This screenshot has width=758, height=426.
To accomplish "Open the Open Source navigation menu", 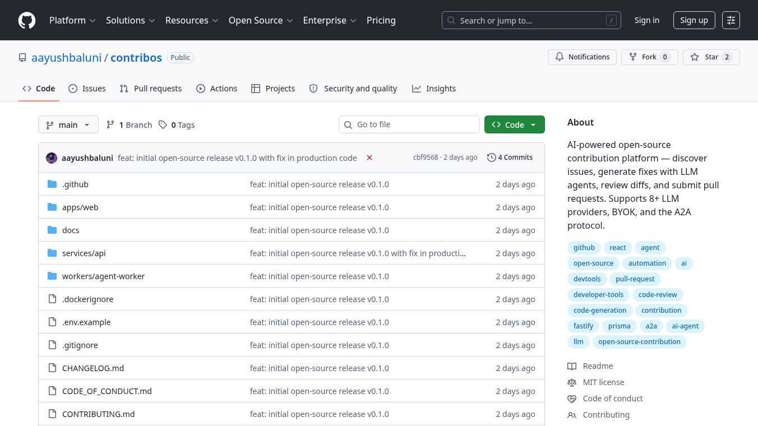I will coord(261,20).
